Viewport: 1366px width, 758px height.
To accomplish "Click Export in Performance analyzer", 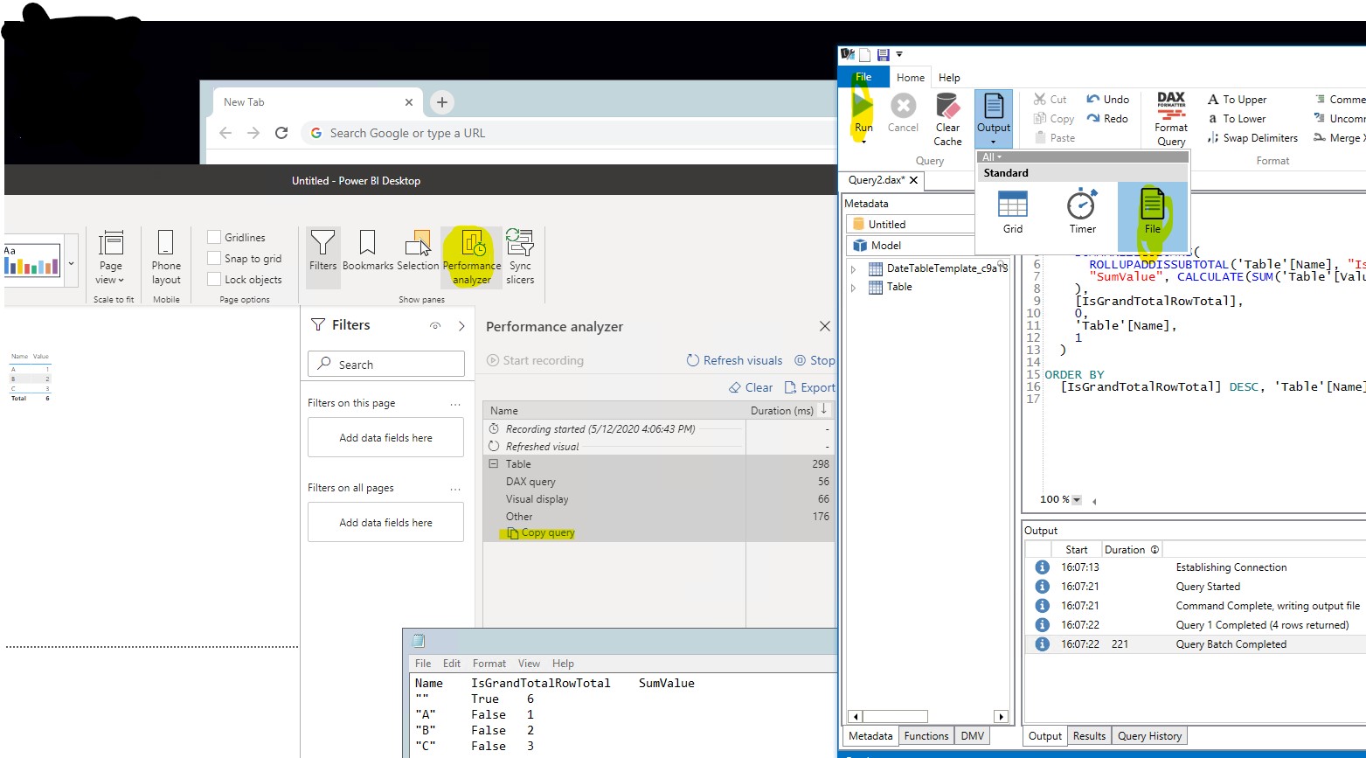I will (x=810, y=387).
